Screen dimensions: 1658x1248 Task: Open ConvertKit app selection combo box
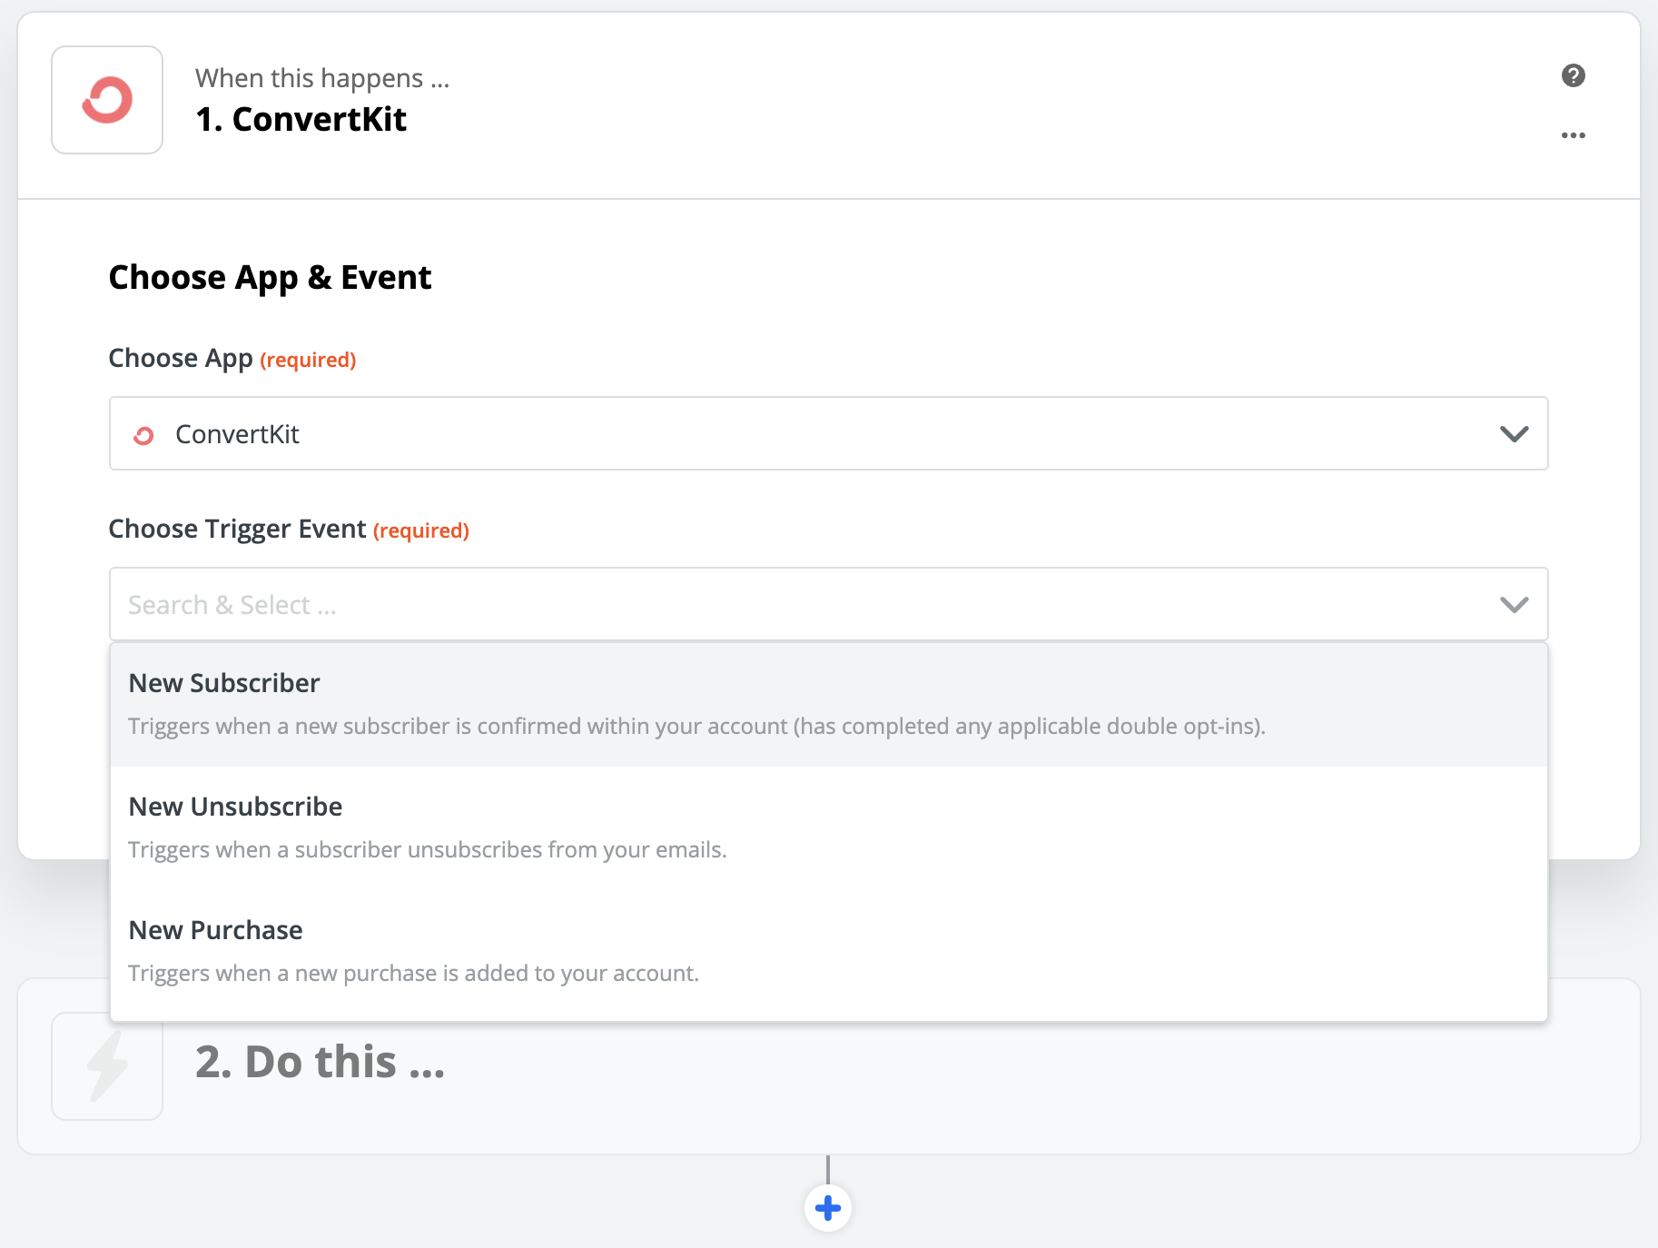click(828, 433)
